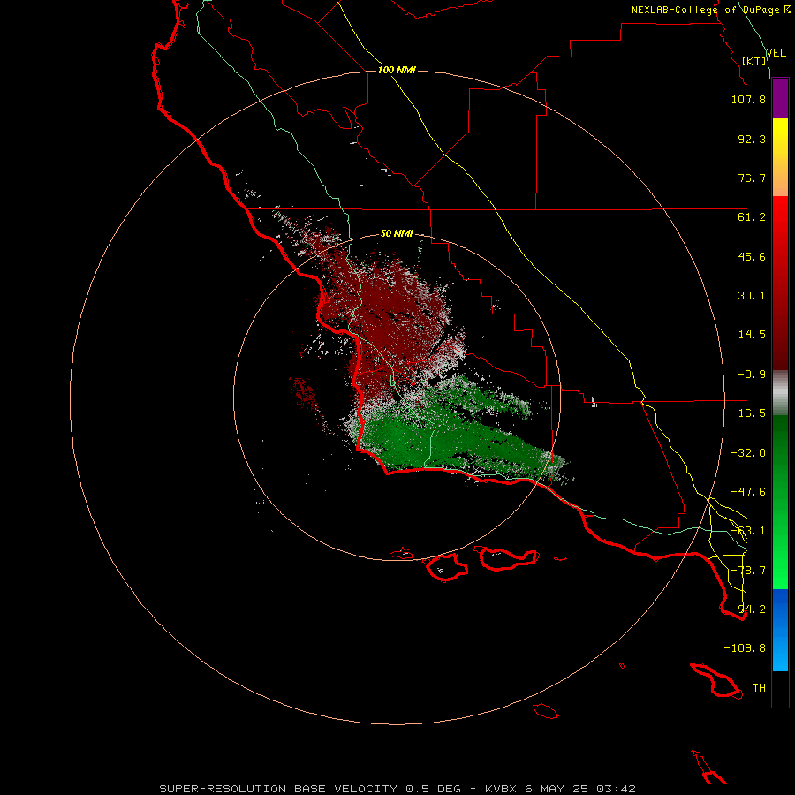Click the 76.7 velocity scale value
The width and height of the screenshot is (795, 795).
tap(752, 178)
